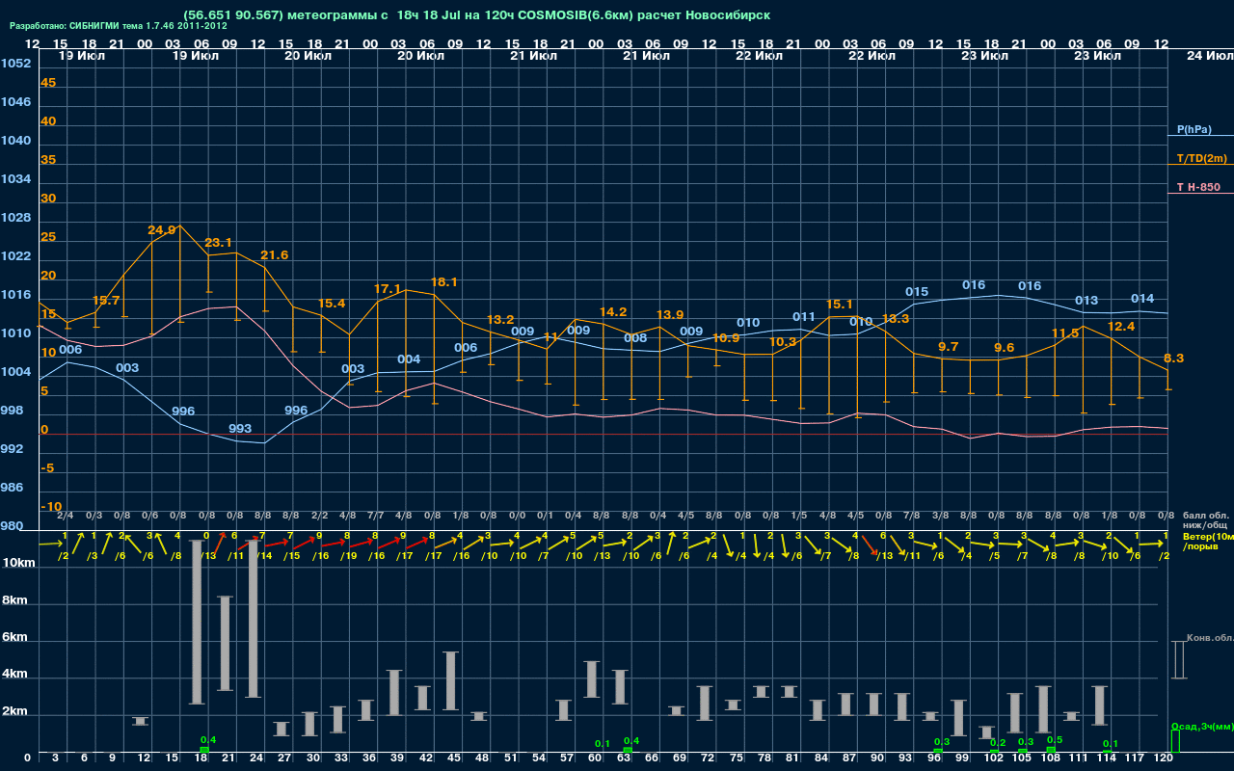Click forecast hour 18 on bottom axis

coord(201,758)
